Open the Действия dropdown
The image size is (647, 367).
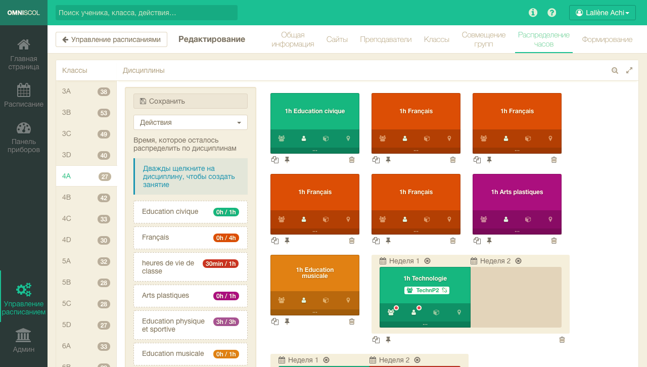click(x=191, y=122)
